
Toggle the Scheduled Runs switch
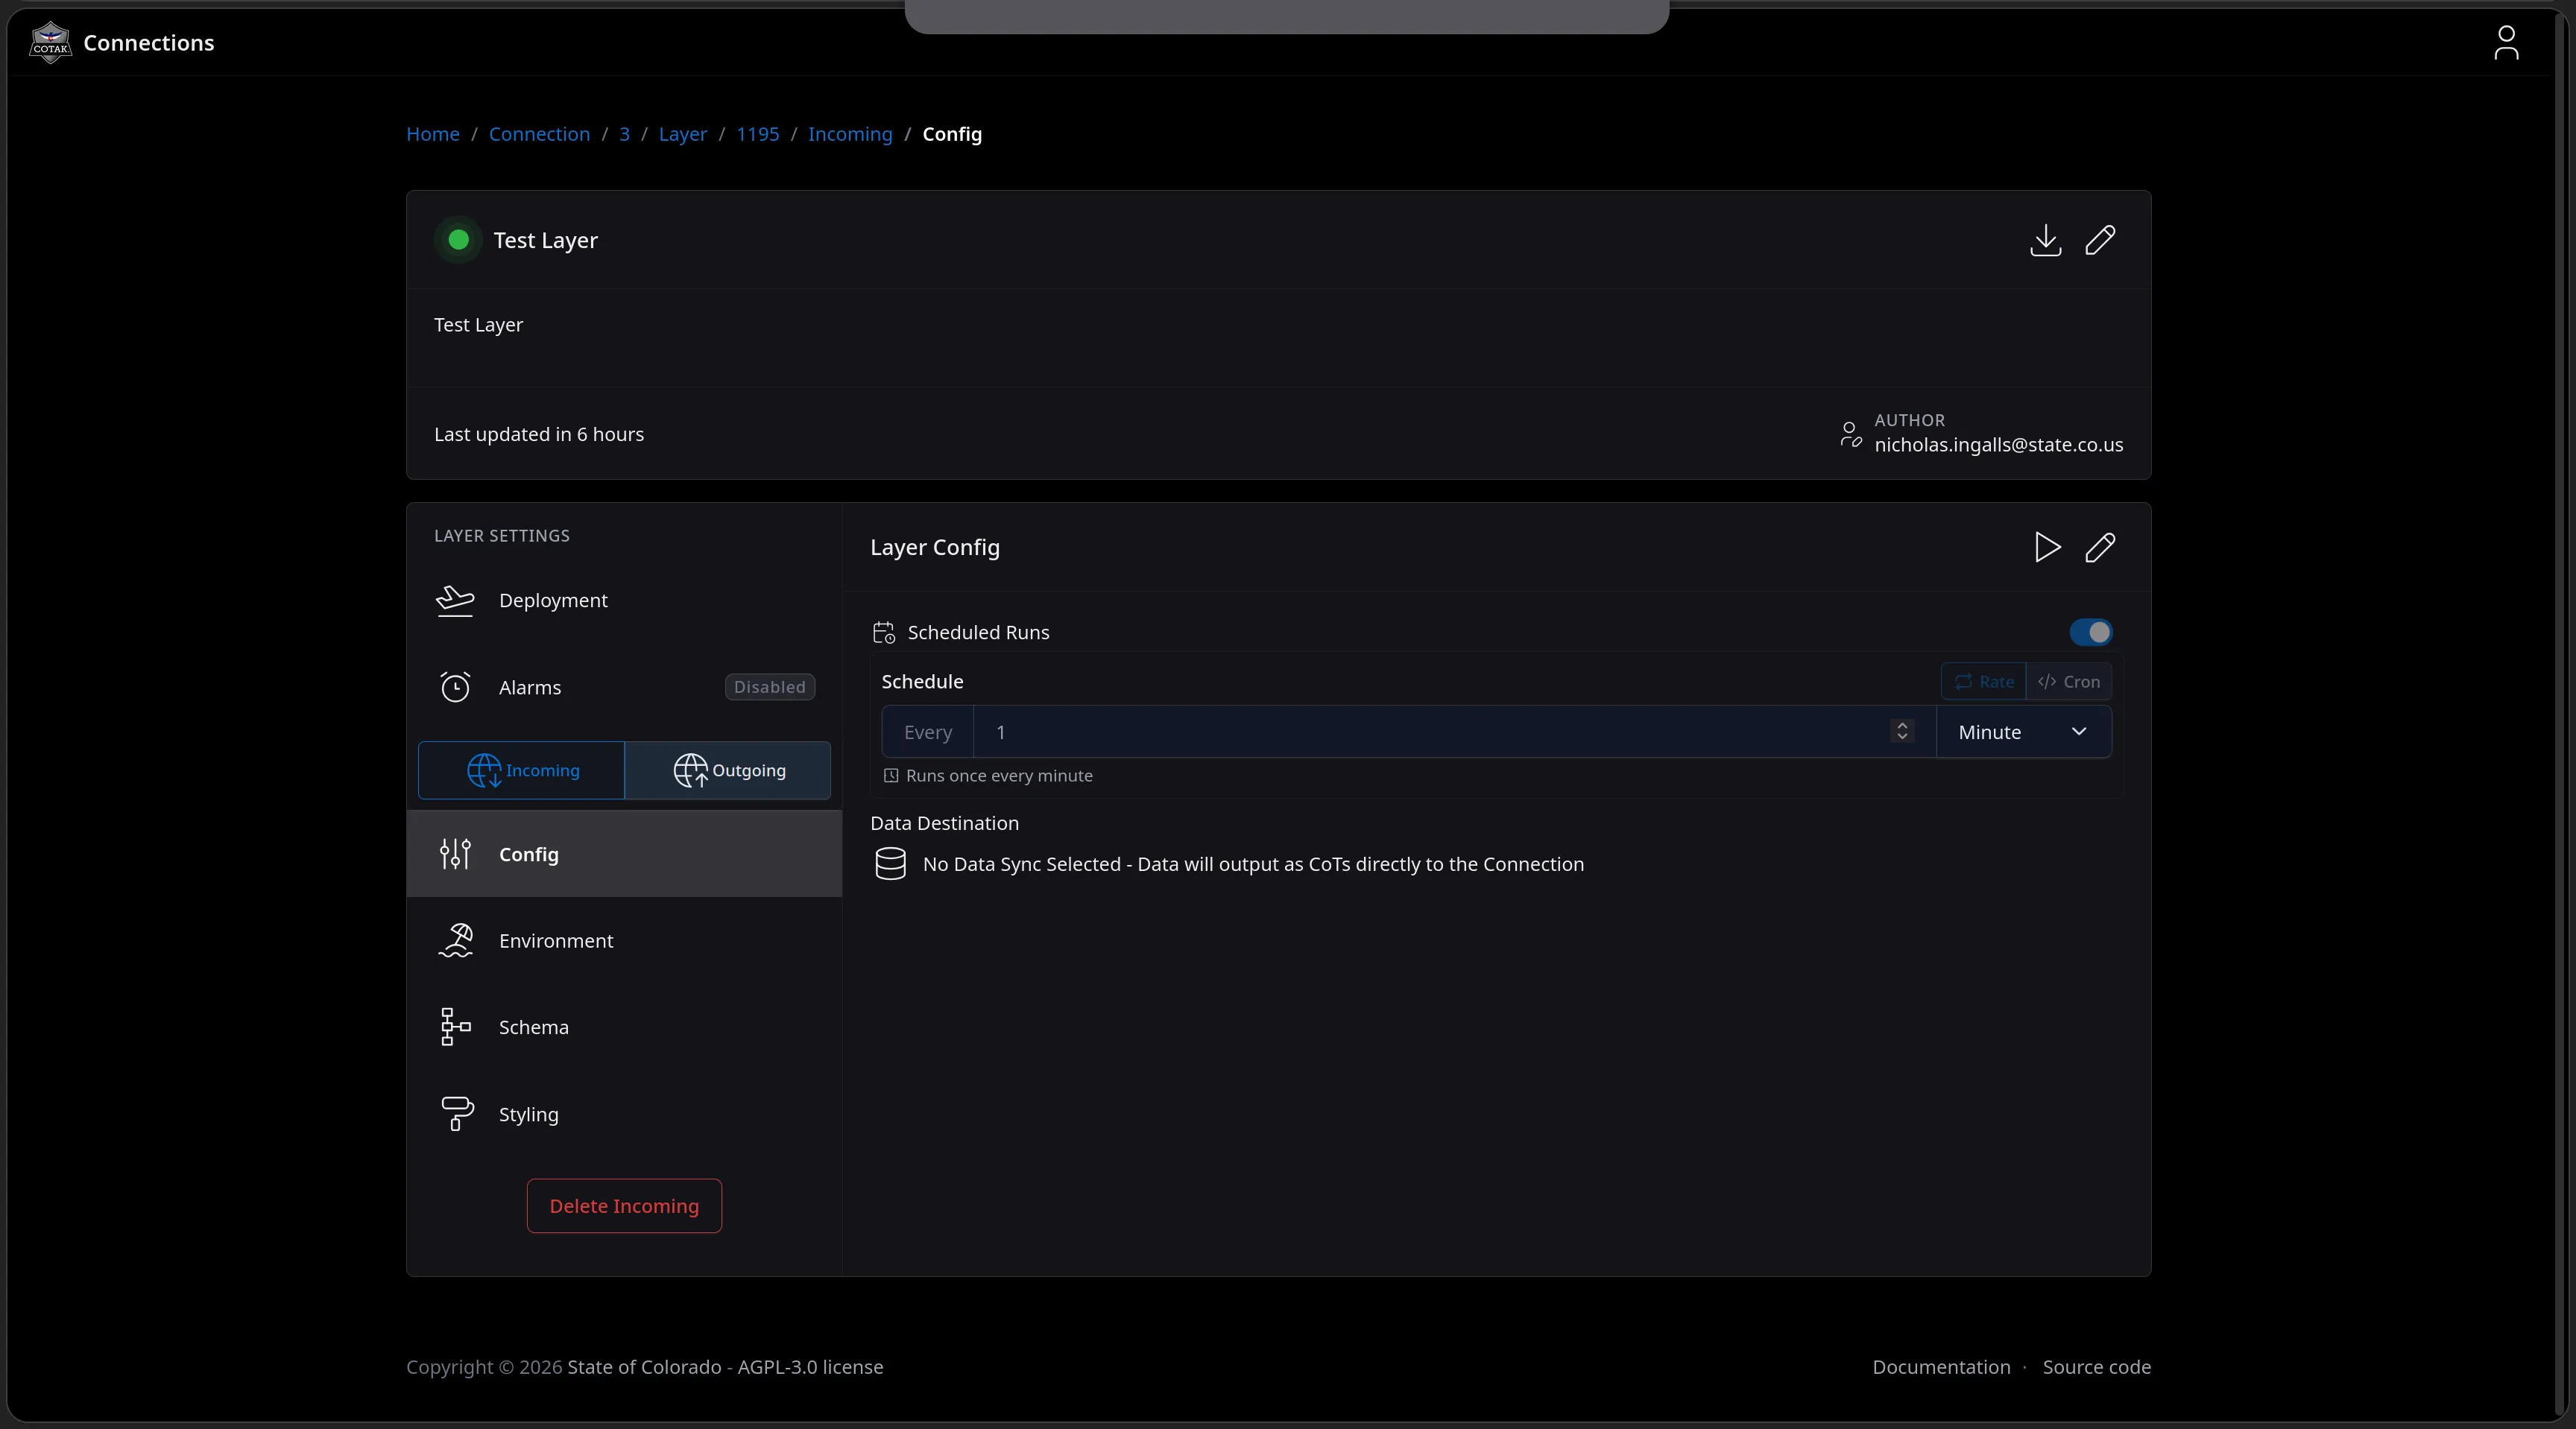point(2091,633)
